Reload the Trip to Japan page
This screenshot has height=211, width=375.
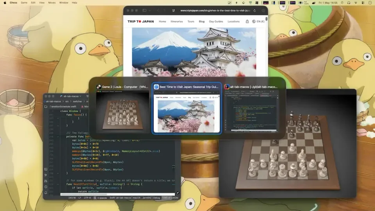pyautogui.click(x=254, y=11)
